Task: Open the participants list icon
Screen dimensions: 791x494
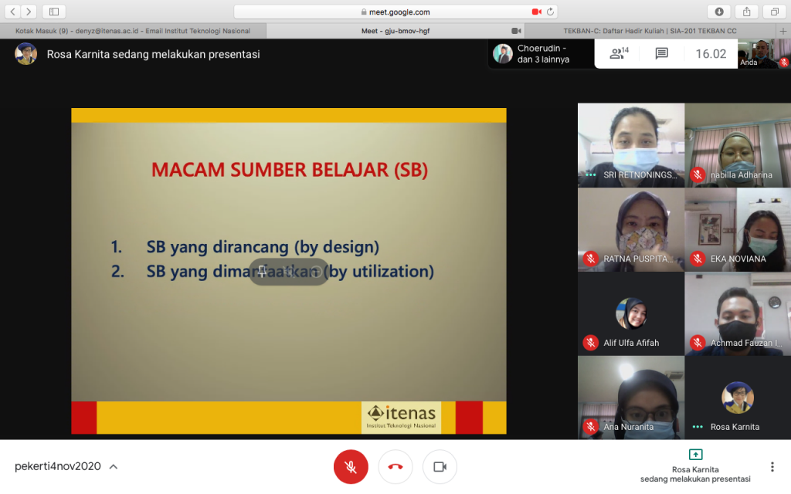Action: [618, 53]
